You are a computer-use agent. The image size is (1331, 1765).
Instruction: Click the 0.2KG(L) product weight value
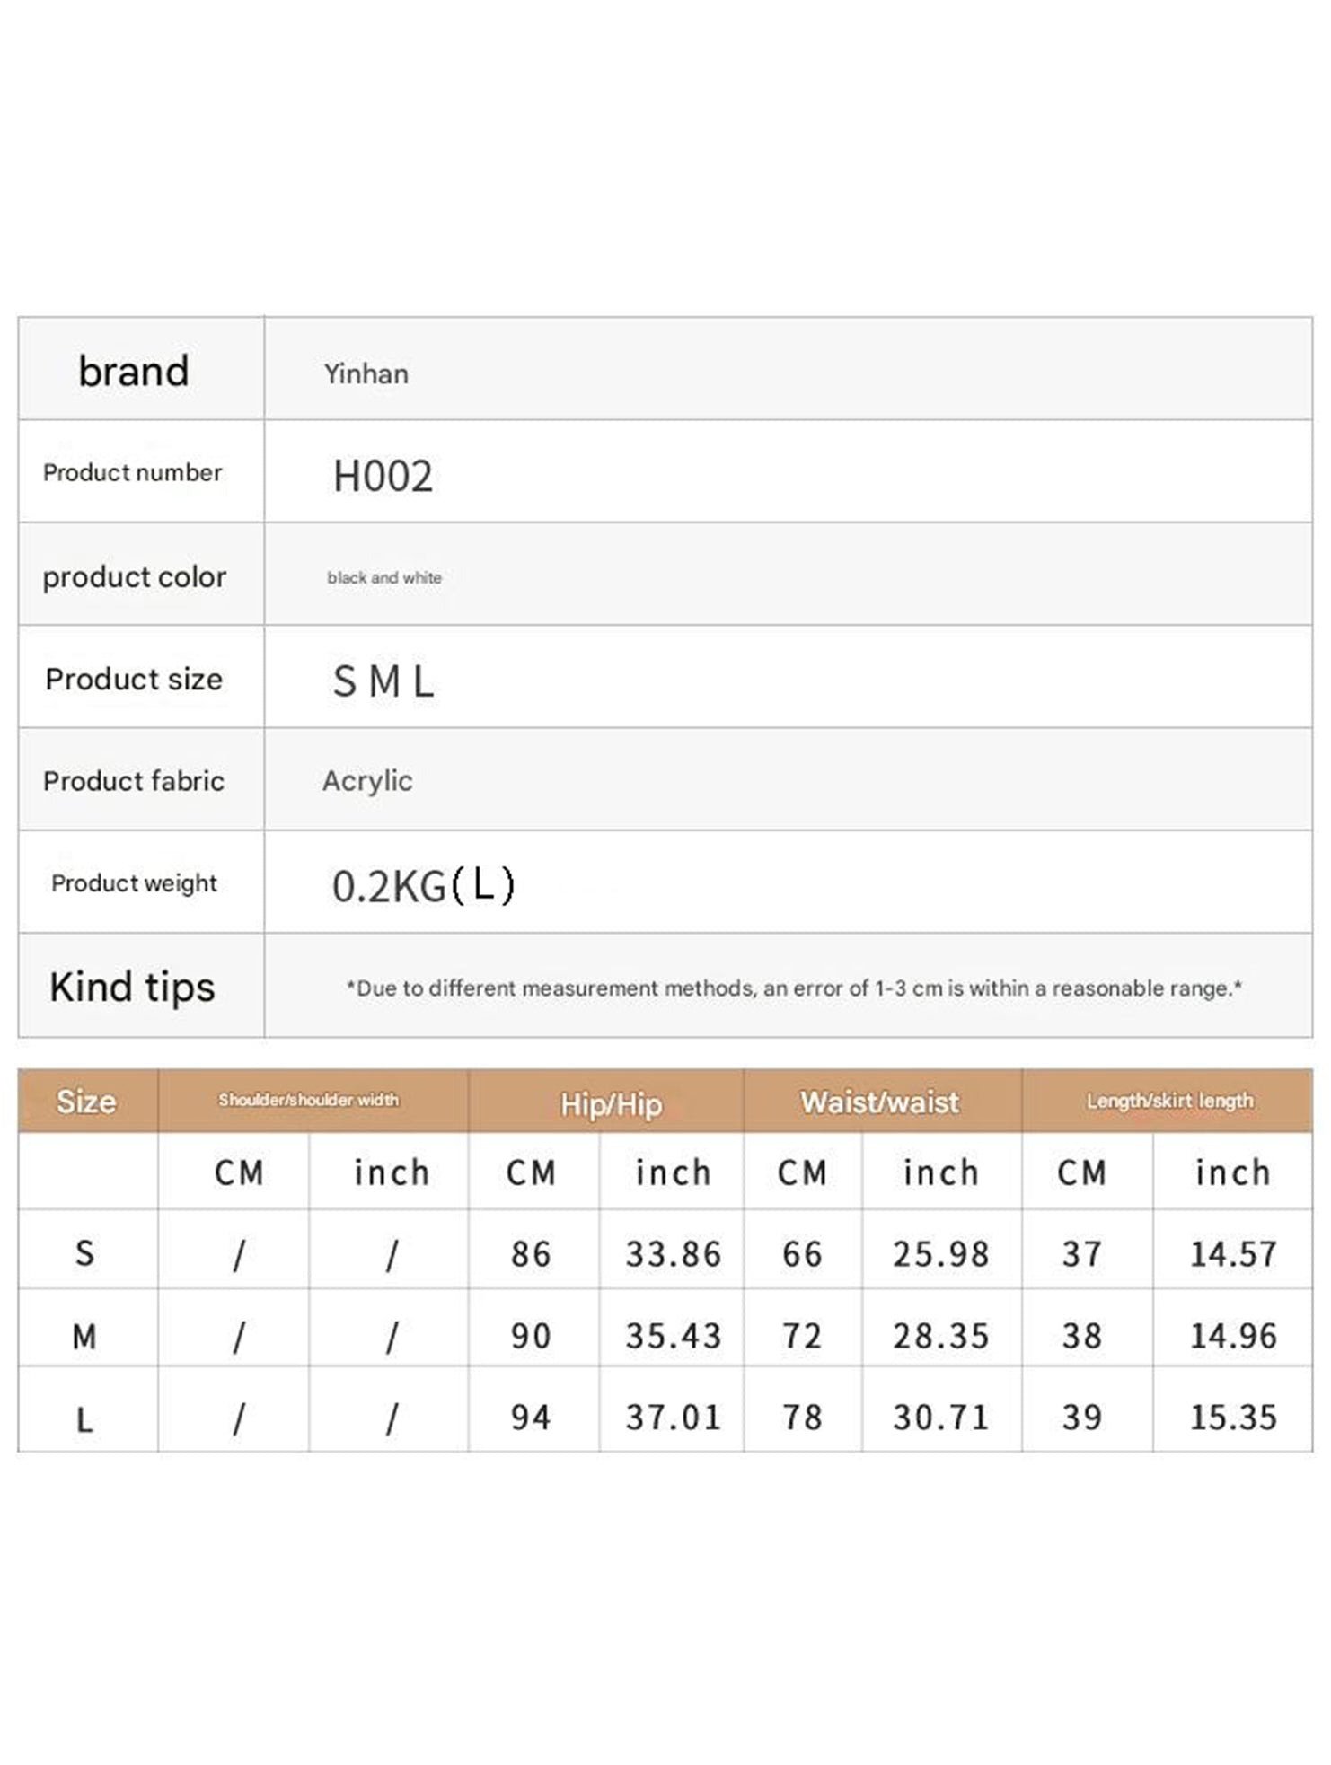click(424, 886)
